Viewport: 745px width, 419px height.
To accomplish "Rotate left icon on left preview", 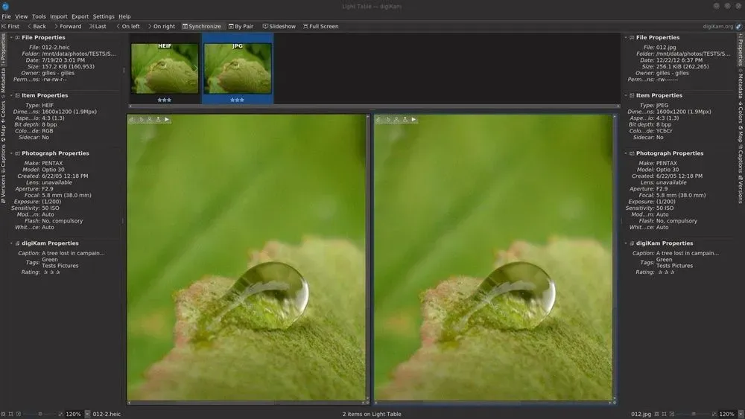I will point(132,120).
